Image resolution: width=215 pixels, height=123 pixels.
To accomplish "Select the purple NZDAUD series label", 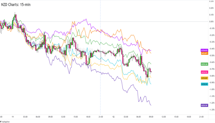I will pyautogui.click(x=204, y=50).
